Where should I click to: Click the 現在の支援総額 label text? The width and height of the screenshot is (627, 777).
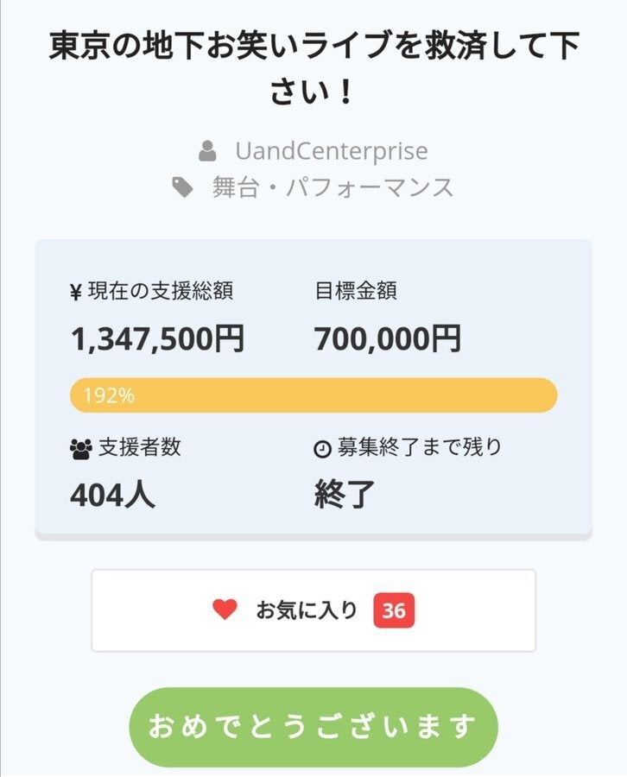pos(160,292)
